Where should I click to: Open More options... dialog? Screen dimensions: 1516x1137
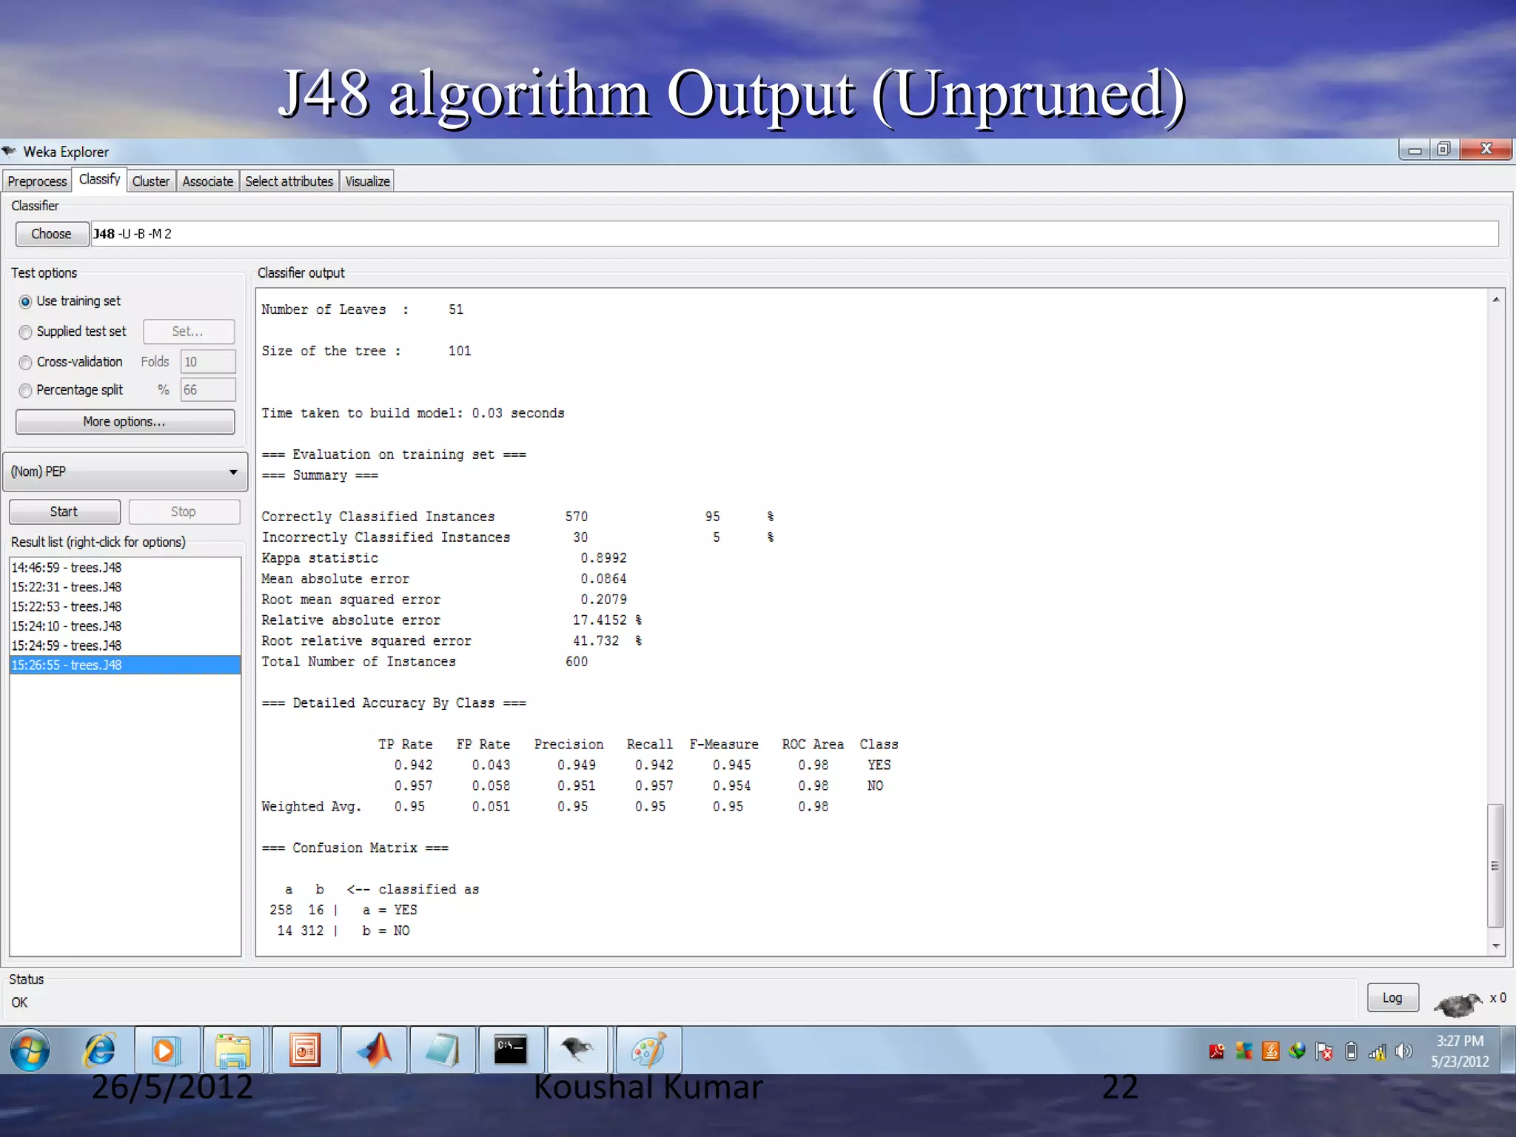124,422
